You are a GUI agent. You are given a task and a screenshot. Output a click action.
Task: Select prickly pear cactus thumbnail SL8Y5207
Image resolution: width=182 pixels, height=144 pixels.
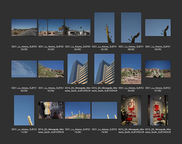pos(158,69)
